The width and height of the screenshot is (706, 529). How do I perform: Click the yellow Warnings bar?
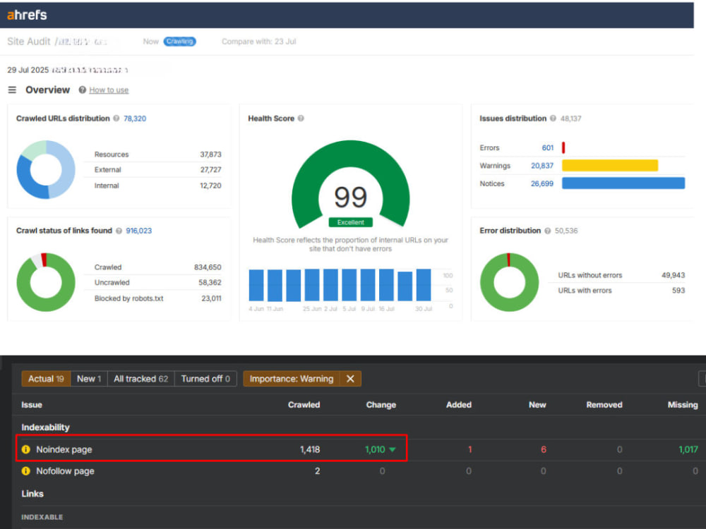(610, 166)
